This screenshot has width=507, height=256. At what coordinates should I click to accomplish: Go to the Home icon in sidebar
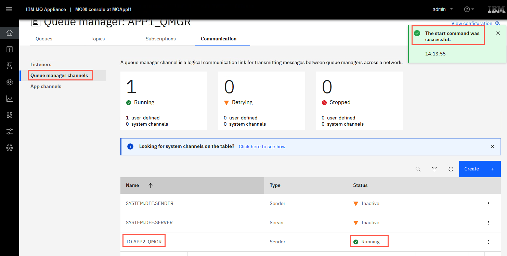(10, 33)
